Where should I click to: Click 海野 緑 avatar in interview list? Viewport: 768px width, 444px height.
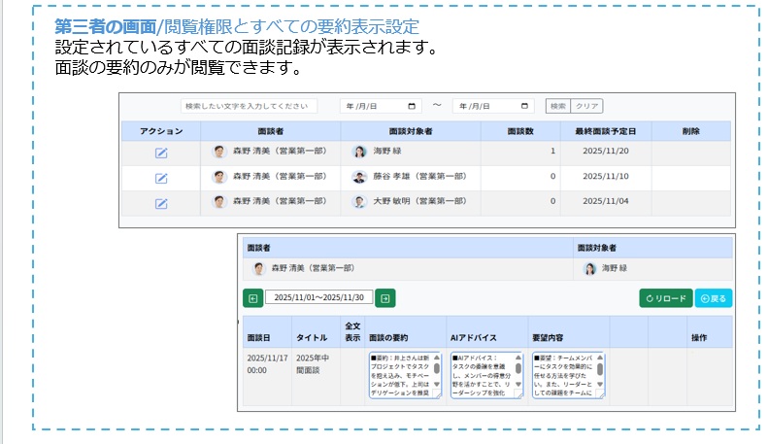point(359,152)
